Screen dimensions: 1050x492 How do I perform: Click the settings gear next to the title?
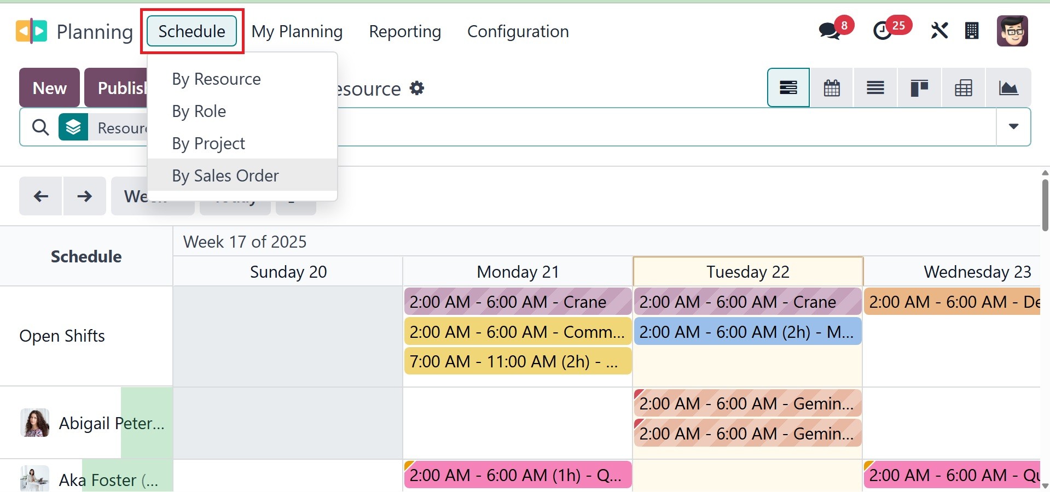tap(417, 89)
